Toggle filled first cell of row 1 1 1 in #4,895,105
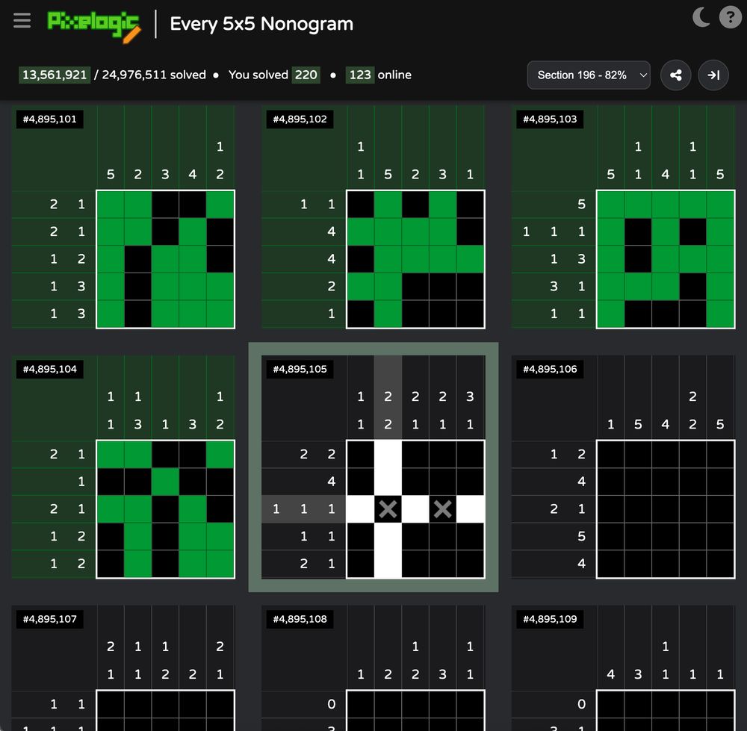 (361, 509)
